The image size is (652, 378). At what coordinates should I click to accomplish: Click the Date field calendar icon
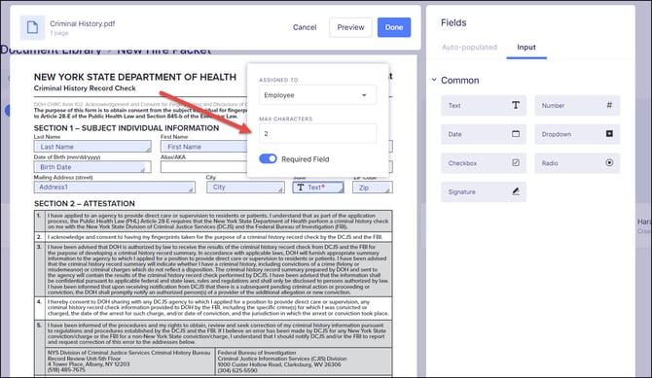pos(516,134)
